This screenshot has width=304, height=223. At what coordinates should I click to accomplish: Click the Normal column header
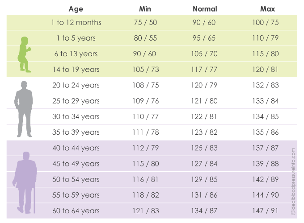(205, 8)
